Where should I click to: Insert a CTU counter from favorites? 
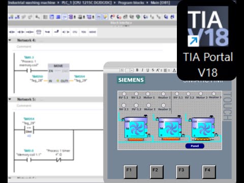tap(75, 32)
